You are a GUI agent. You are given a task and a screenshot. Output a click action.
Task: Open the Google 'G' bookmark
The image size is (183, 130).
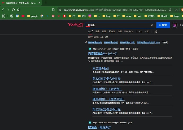[42, 16]
